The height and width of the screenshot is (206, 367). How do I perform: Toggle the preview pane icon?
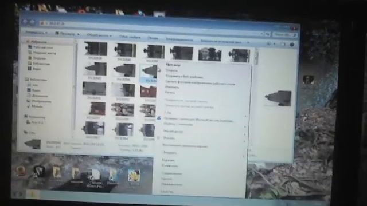point(283,44)
